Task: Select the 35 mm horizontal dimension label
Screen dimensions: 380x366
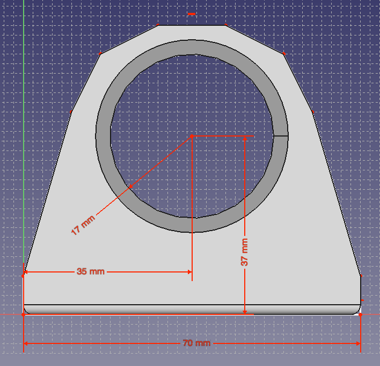Action: [x=90, y=271]
